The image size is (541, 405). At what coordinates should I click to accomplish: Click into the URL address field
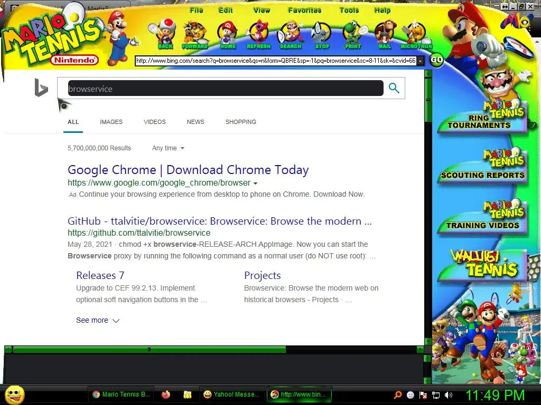tap(276, 61)
